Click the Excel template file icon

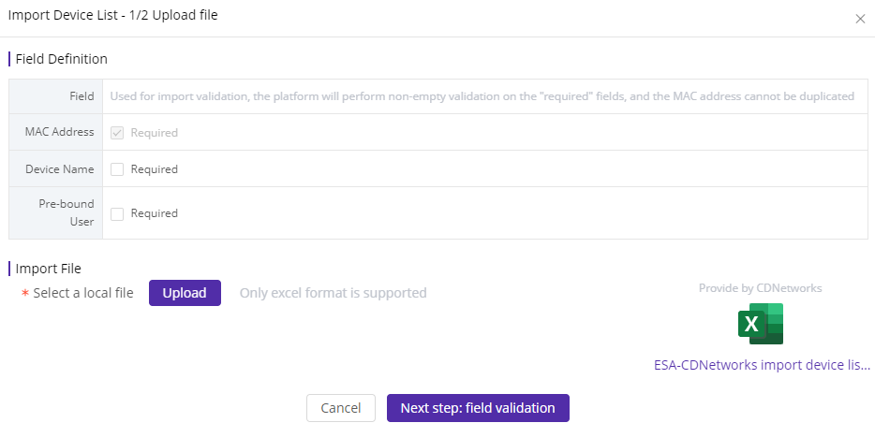760,324
